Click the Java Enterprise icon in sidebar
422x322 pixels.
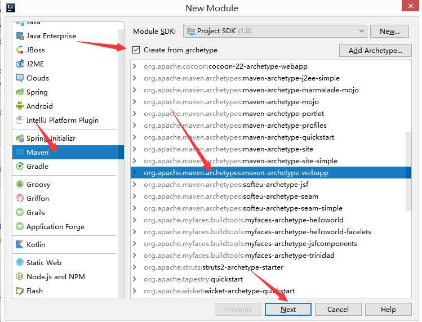(x=20, y=36)
